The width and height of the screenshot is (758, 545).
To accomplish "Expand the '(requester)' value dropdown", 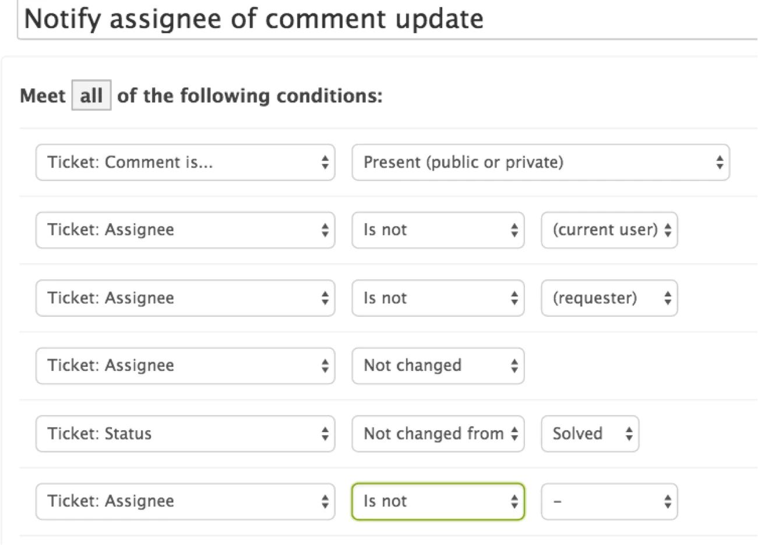I will (x=609, y=298).
